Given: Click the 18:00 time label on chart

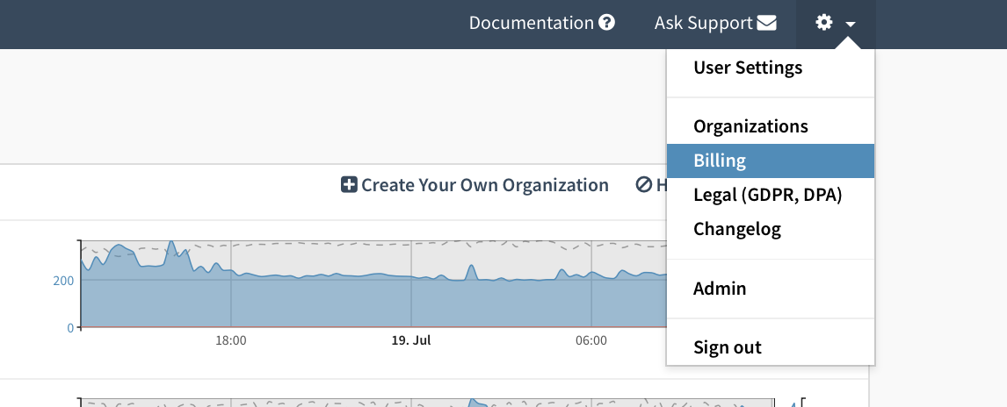Looking at the screenshot, I should pyautogui.click(x=230, y=340).
